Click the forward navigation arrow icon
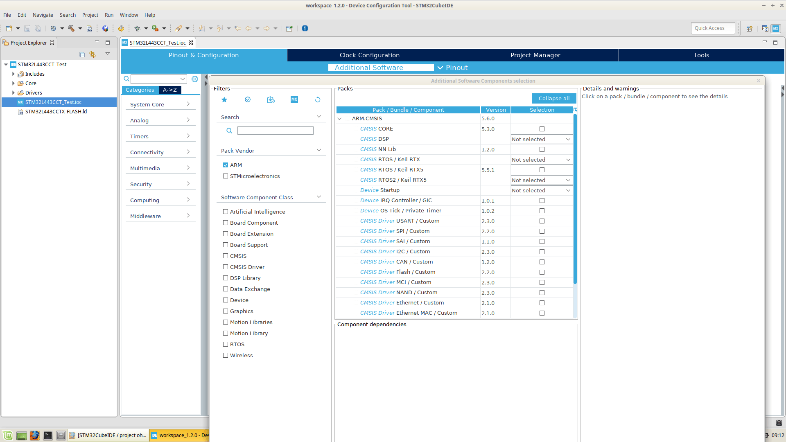This screenshot has width=786, height=442. point(267,28)
